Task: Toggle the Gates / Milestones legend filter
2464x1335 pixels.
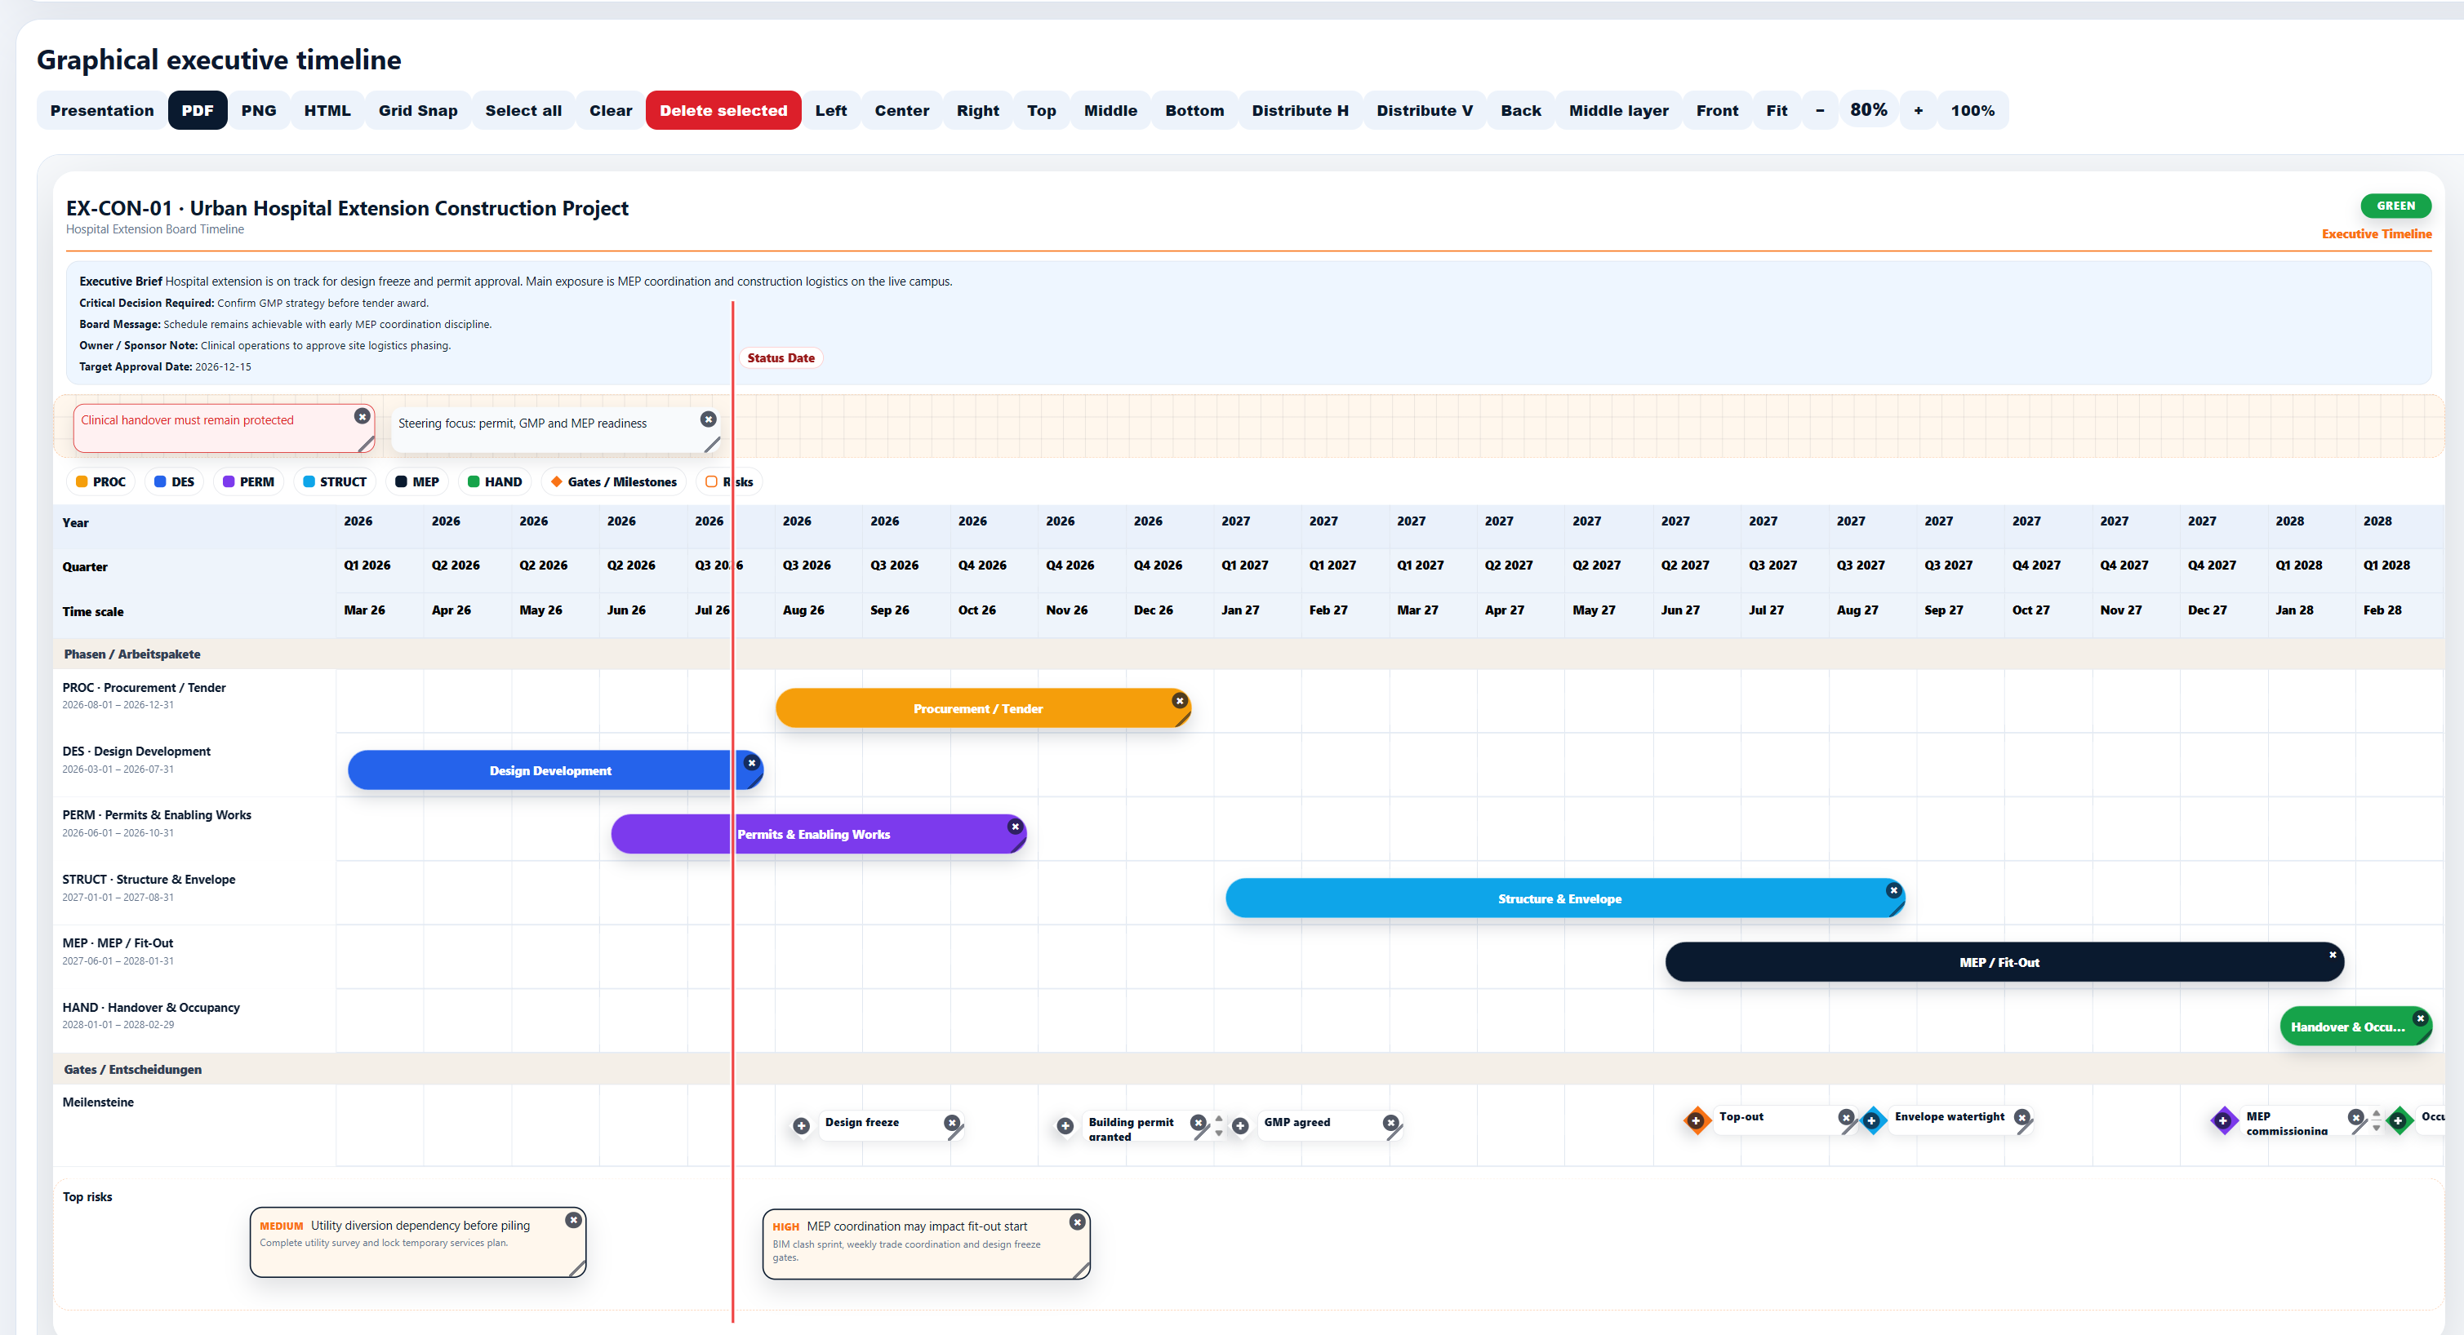Action: [x=614, y=482]
